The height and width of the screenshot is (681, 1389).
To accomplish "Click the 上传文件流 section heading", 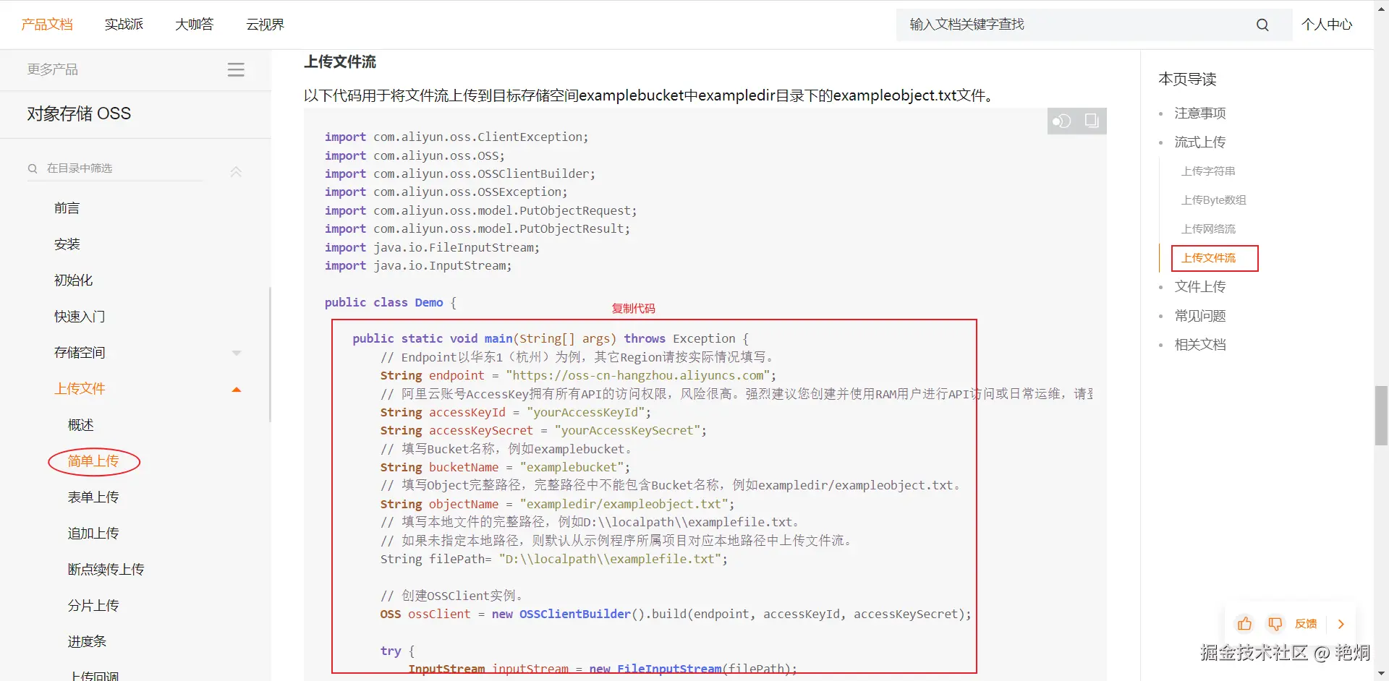I will (340, 62).
